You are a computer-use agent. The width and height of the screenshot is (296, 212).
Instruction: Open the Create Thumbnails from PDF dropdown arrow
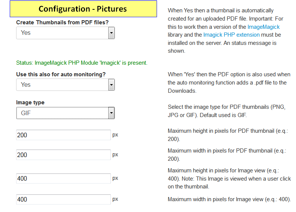pos(111,33)
